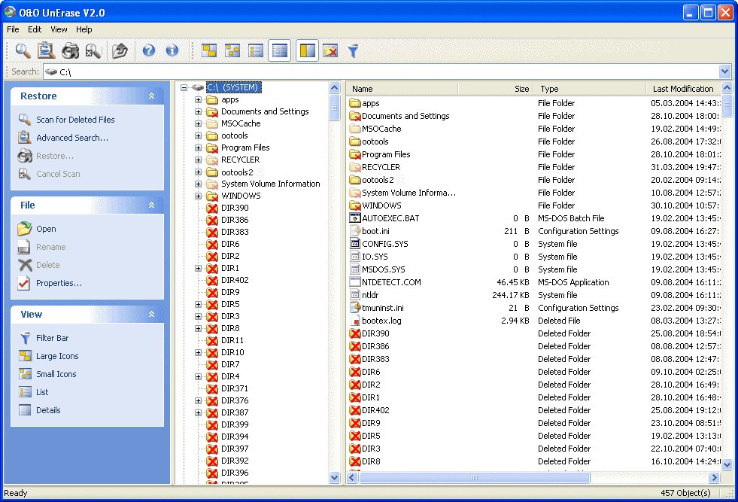Image resolution: width=738 pixels, height=502 pixels.
Task: Sort by the Name column header
Action: (x=402, y=89)
